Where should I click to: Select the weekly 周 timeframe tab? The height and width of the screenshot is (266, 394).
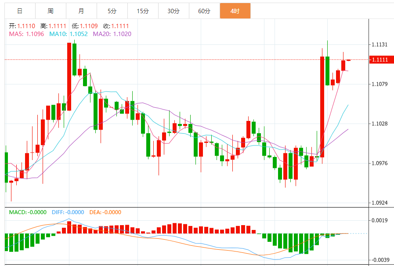tap(51, 11)
